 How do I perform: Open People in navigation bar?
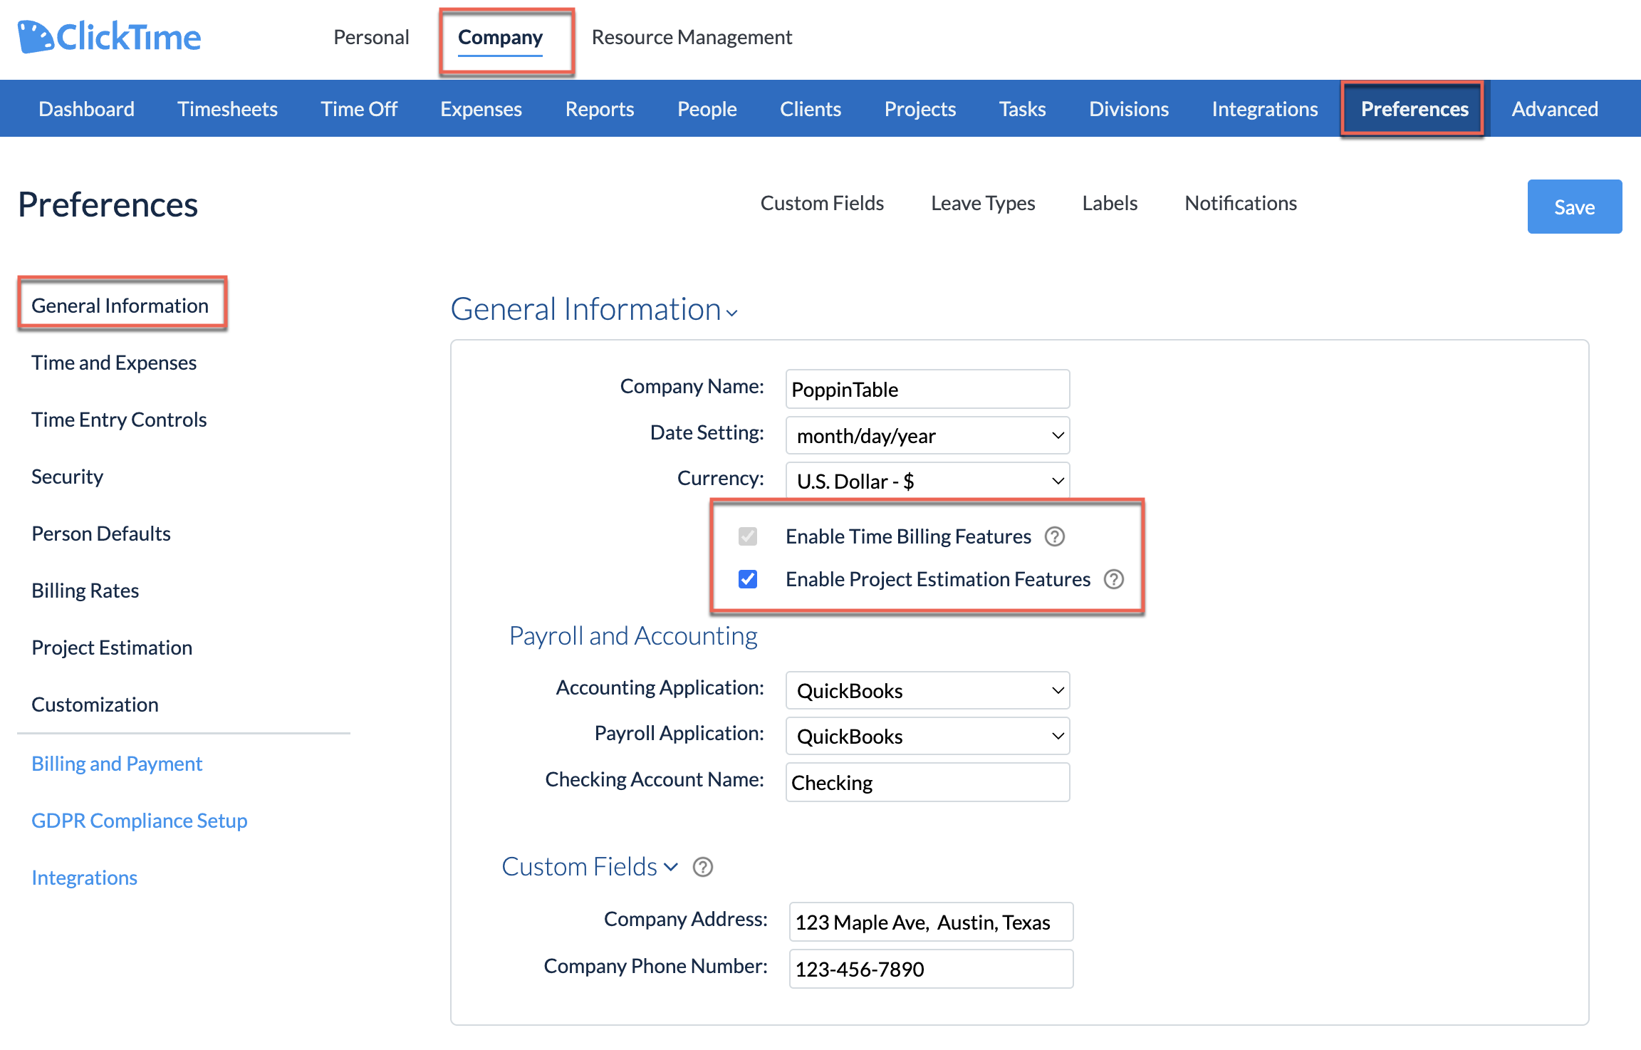(x=707, y=109)
